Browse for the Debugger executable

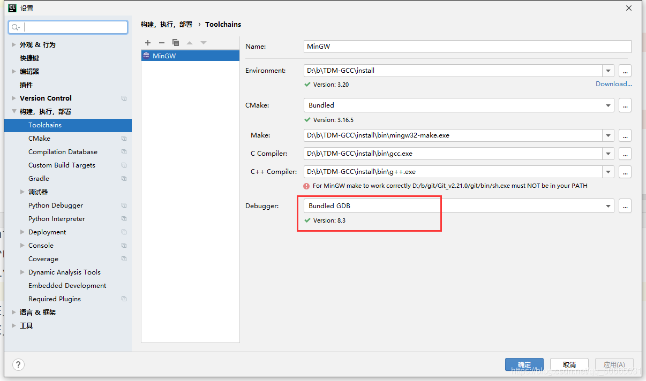[625, 206]
